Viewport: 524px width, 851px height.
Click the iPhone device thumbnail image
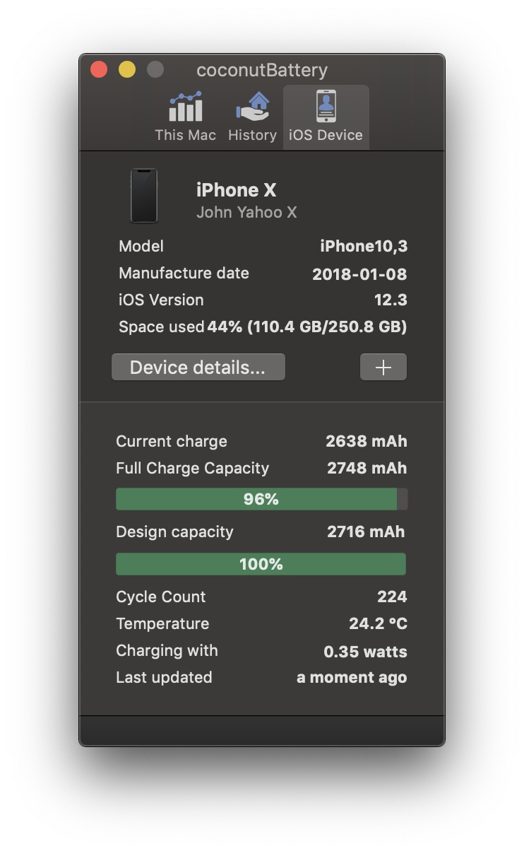(x=145, y=196)
